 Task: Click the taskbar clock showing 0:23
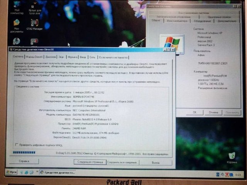[238, 175]
